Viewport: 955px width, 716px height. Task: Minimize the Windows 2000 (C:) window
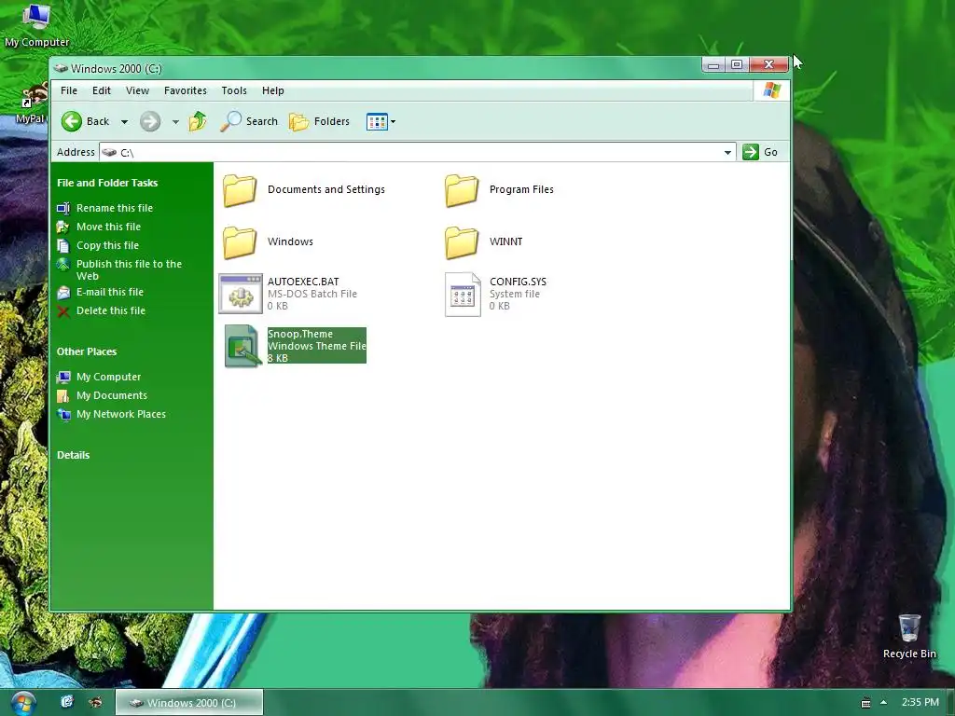(x=713, y=64)
